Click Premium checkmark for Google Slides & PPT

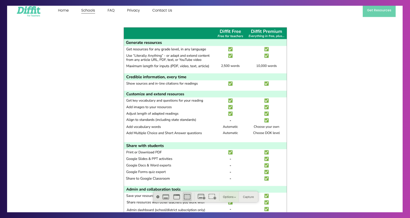tap(266, 159)
